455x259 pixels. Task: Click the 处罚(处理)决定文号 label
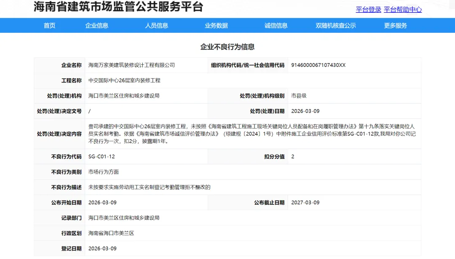(x=59, y=111)
